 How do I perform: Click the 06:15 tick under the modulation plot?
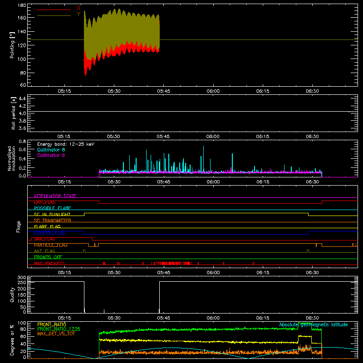(x=263, y=182)
